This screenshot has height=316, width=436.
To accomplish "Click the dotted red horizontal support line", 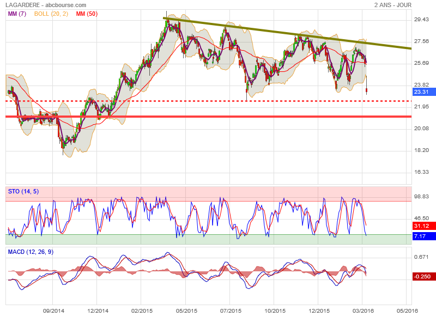I will pos(209,101).
